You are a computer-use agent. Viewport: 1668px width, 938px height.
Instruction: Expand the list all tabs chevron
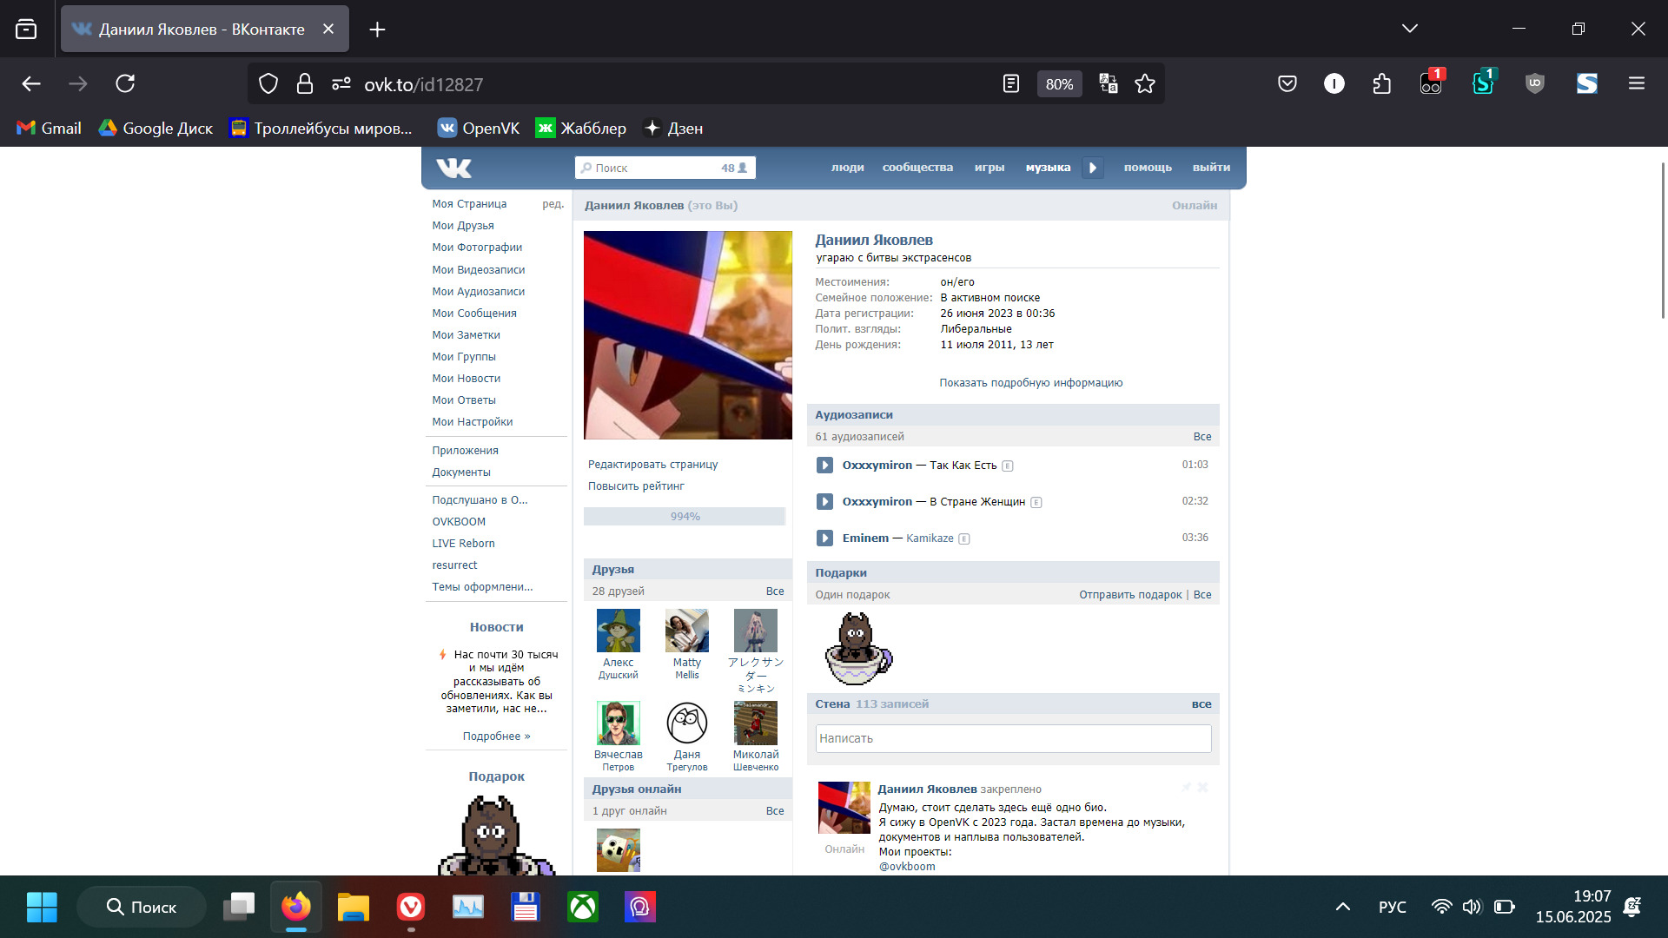[x=1409, y=29]
